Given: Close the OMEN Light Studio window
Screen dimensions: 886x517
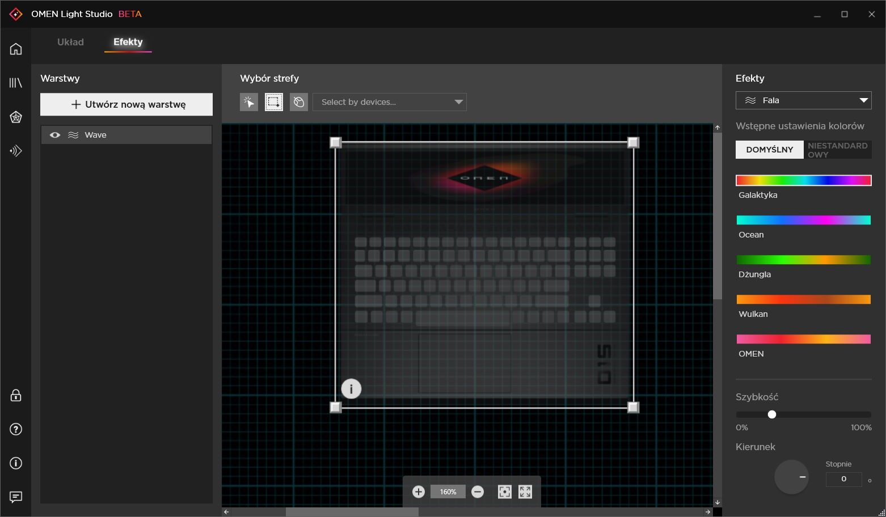Looking at the screenshot, I should tap(872, 14).
